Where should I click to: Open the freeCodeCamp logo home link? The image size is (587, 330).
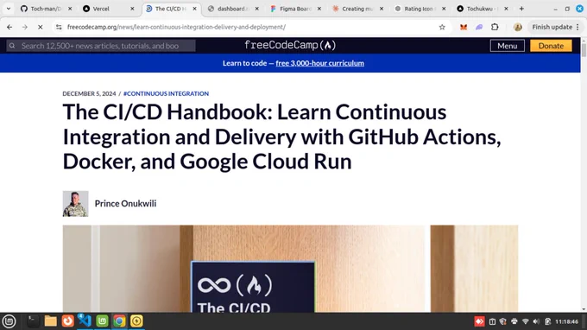290,45
